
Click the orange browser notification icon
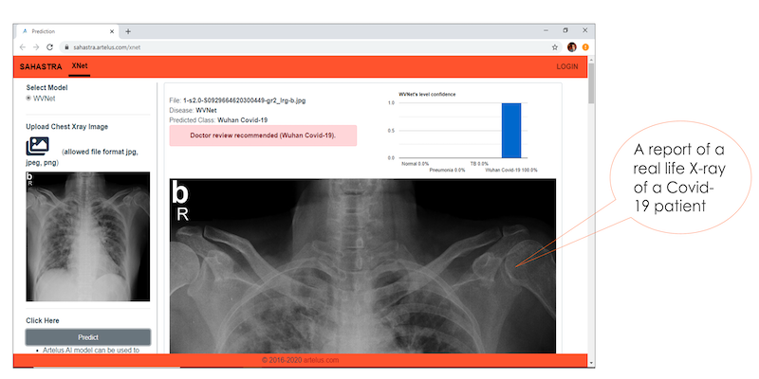(585, 46)
